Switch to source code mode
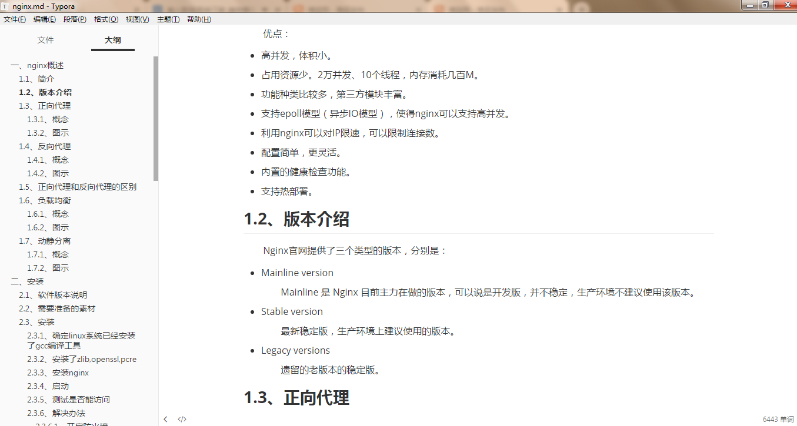Screen dimensions: 797x426 (182, 418)
